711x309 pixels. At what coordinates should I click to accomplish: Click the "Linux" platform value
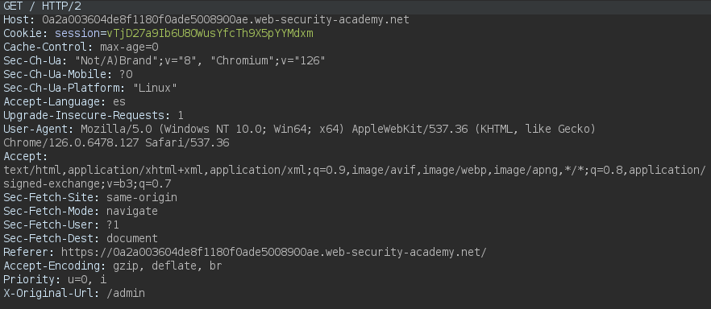(x=155, y=88)
